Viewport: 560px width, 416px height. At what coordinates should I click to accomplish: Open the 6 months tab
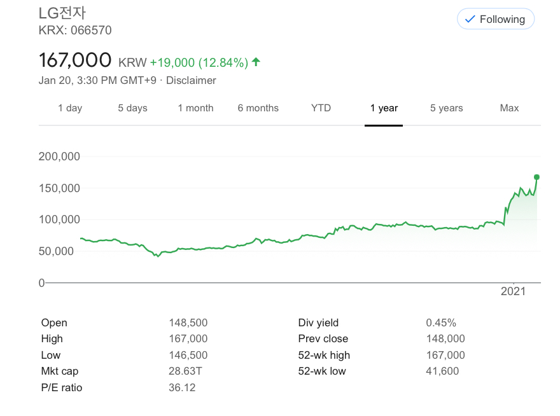click(x=258, y=108)
